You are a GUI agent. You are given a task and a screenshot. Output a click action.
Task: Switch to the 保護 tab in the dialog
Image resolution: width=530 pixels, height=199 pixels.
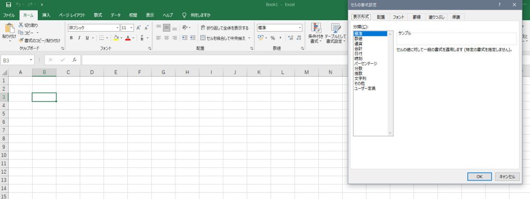click(456, 17)
